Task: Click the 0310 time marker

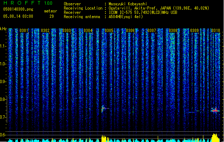Action: point(216,31)
